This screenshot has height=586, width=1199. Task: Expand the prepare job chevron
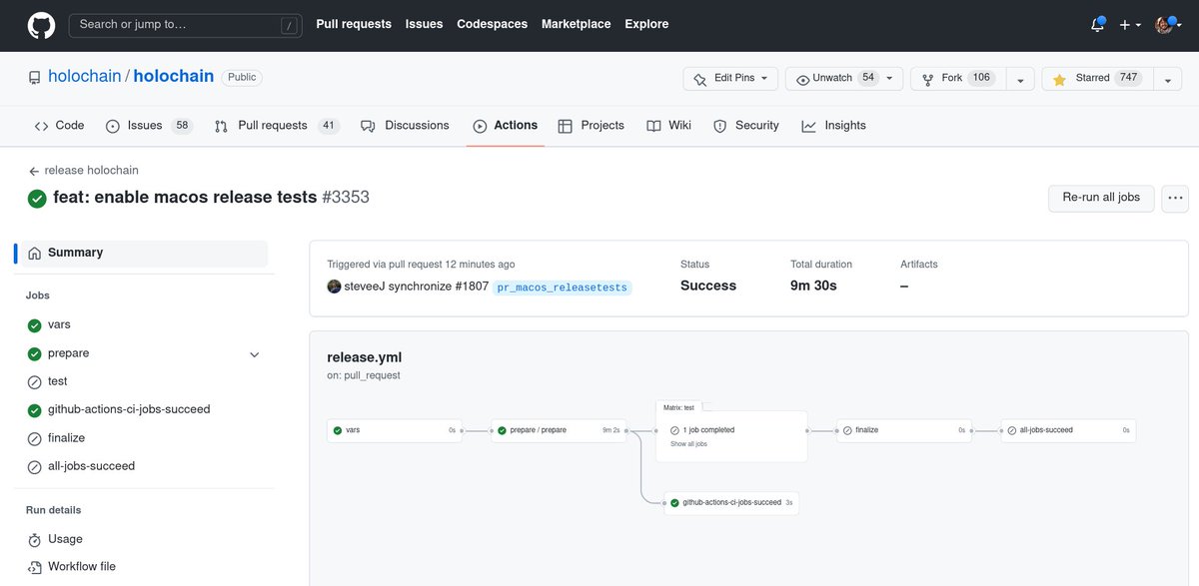click(254, 354)
